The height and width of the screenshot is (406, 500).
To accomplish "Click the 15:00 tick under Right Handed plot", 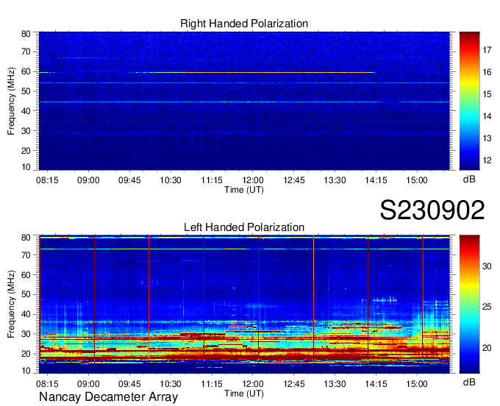I will (x=417, y=180).
